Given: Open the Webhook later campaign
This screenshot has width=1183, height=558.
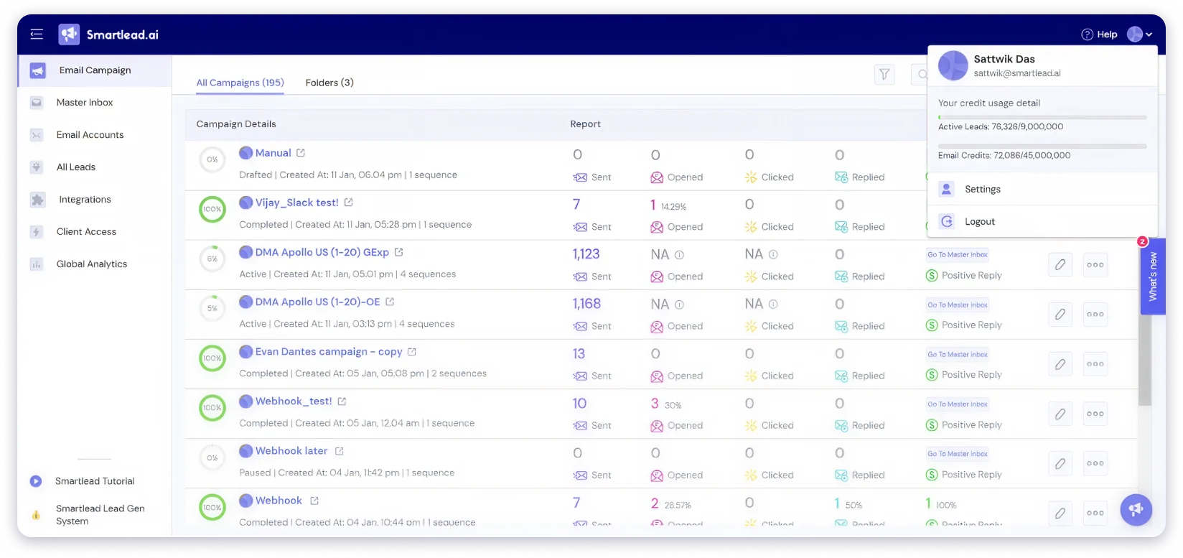Looking at the screenshot, I should (x=291, y=450).
